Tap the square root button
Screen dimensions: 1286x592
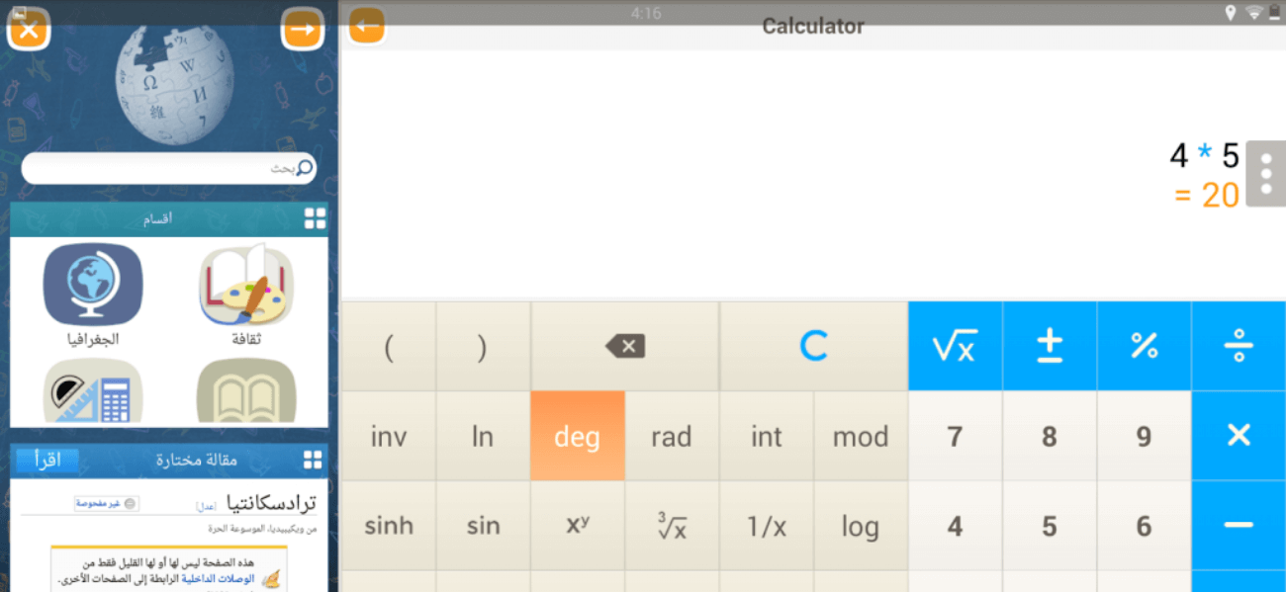click(x=955, y=346)
